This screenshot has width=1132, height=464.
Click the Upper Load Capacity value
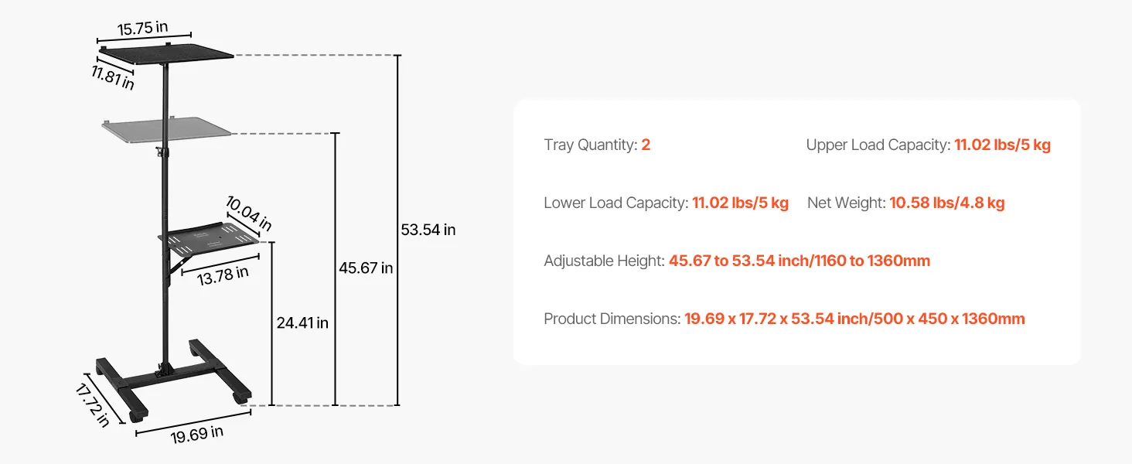pyautogui.click(x=1002, y=145)
